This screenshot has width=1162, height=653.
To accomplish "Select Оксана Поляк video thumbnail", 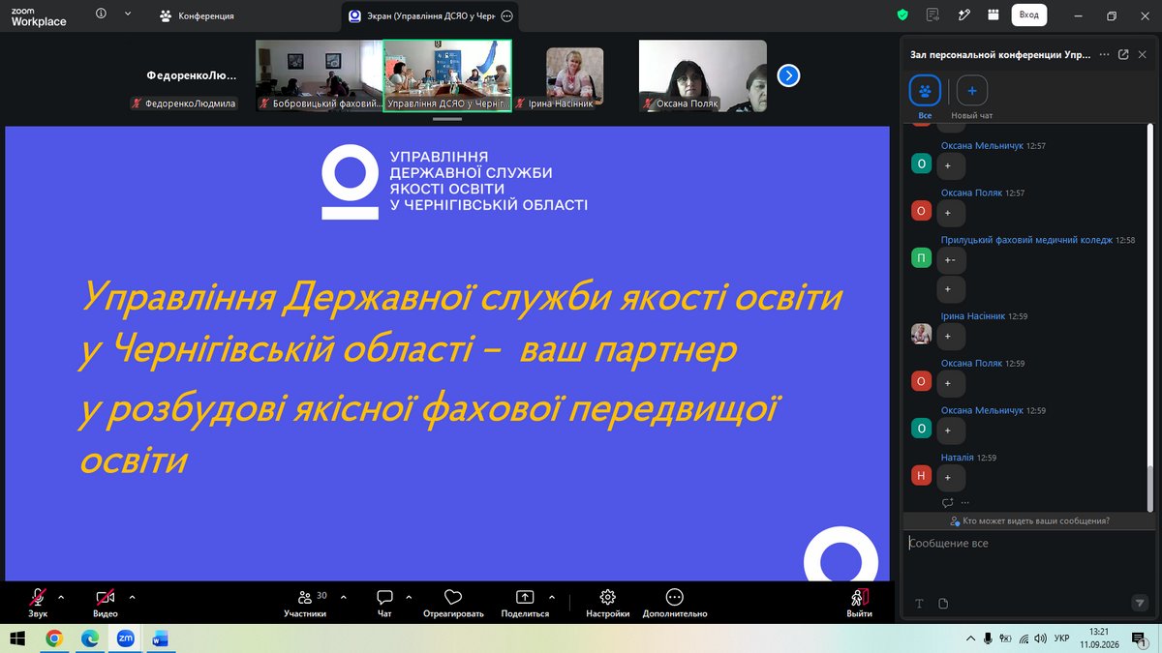I will click(x=703, y=75).
